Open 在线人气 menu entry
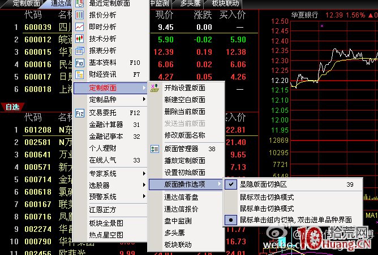This screenshot has height=255, width=378. coord(102,160)
